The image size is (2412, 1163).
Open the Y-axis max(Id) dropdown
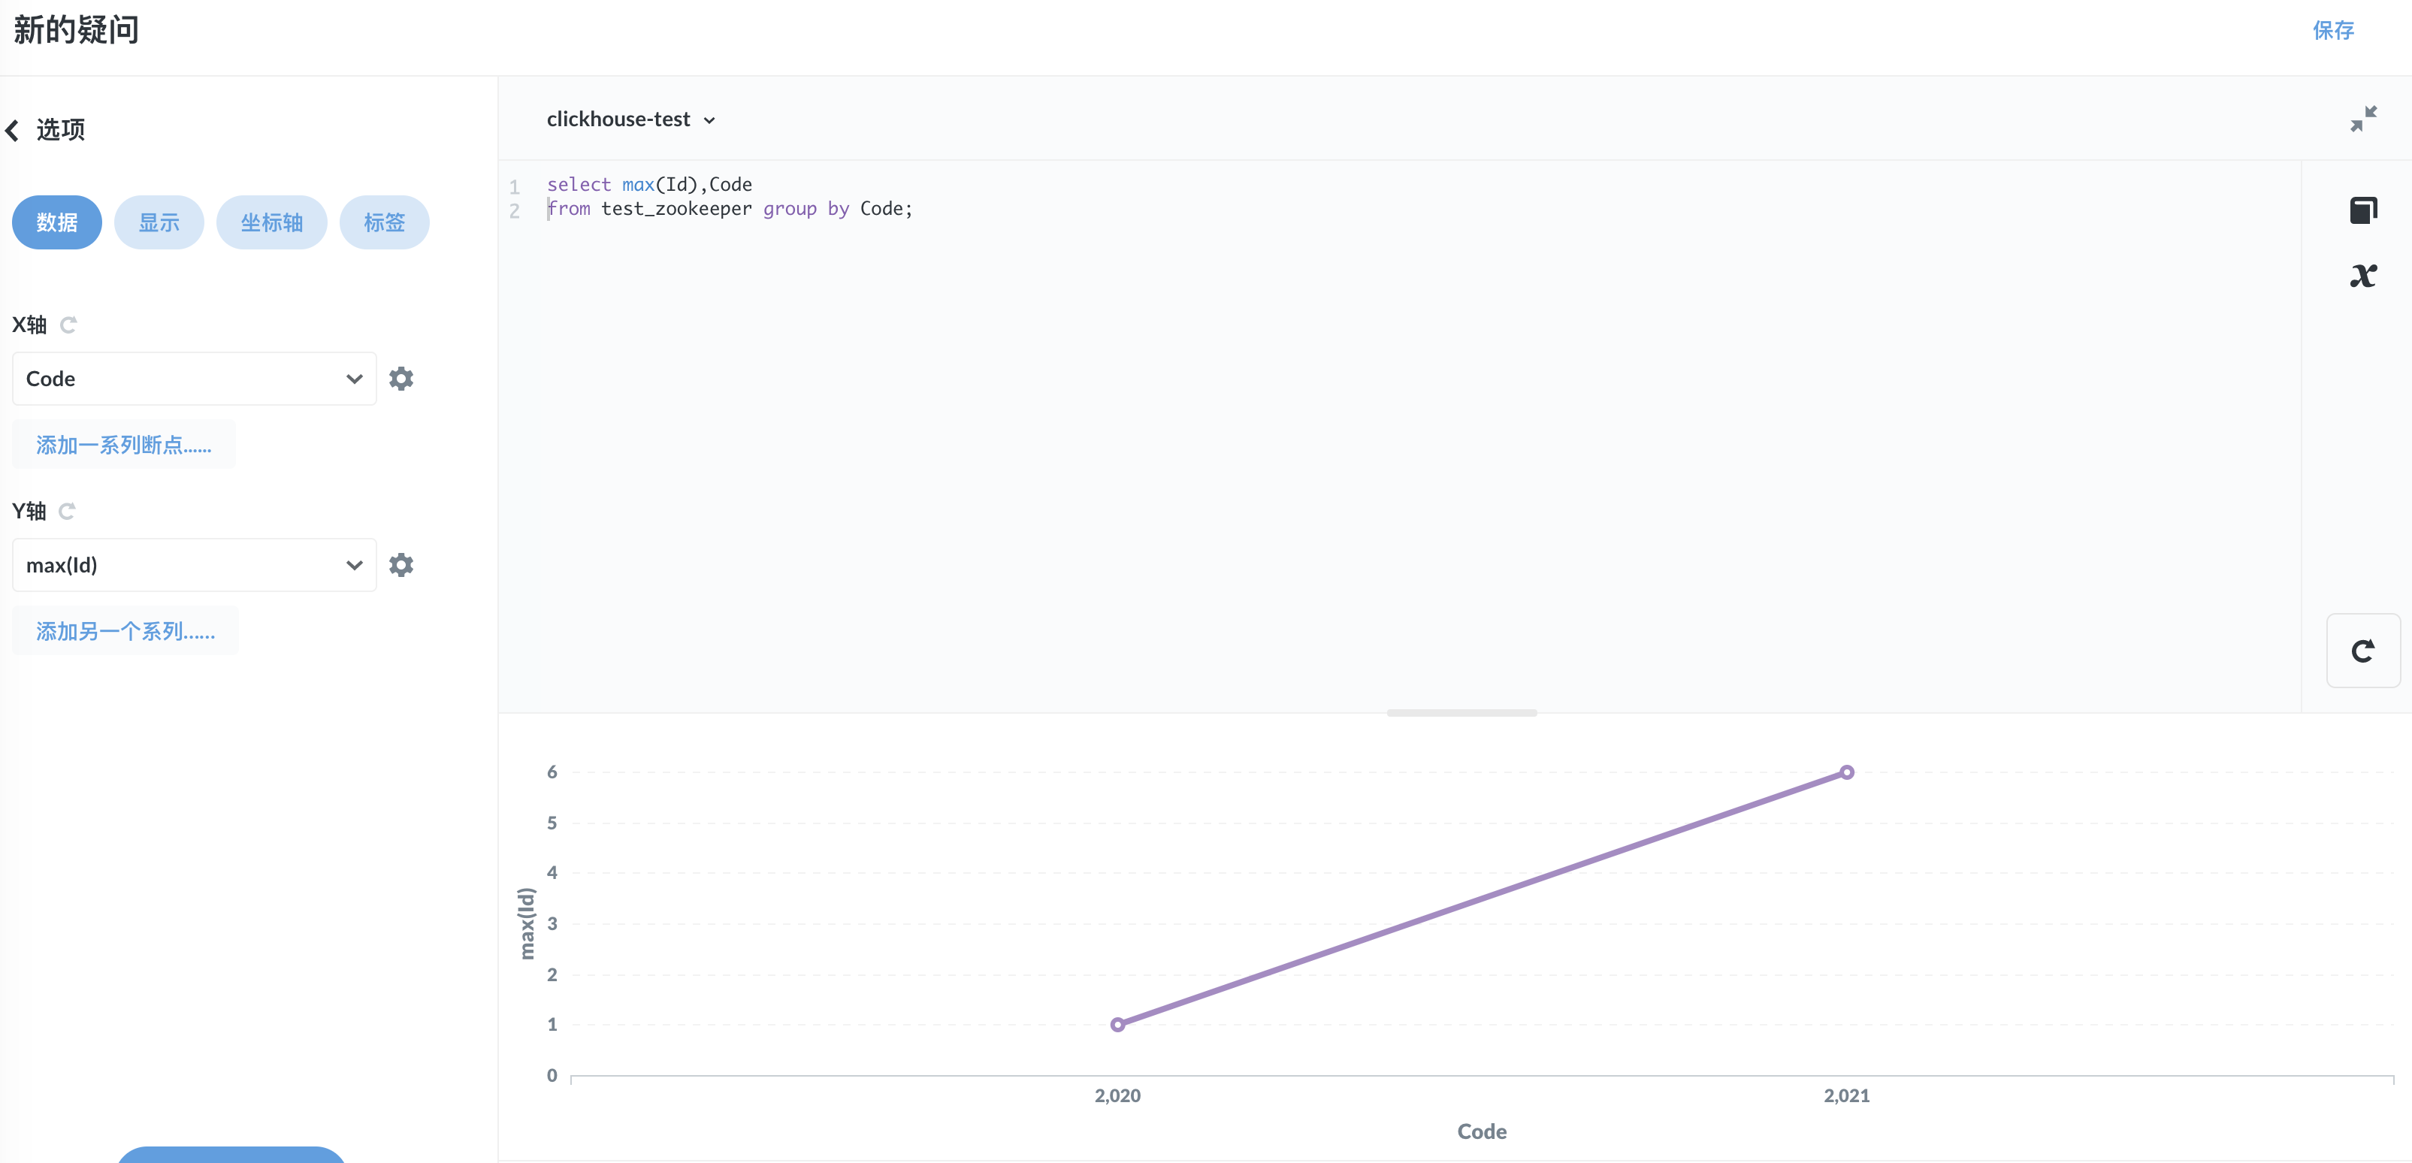click(194, 565)
